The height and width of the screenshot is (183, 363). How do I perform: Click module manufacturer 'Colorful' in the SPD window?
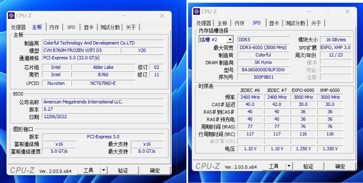tap(263, 55)
